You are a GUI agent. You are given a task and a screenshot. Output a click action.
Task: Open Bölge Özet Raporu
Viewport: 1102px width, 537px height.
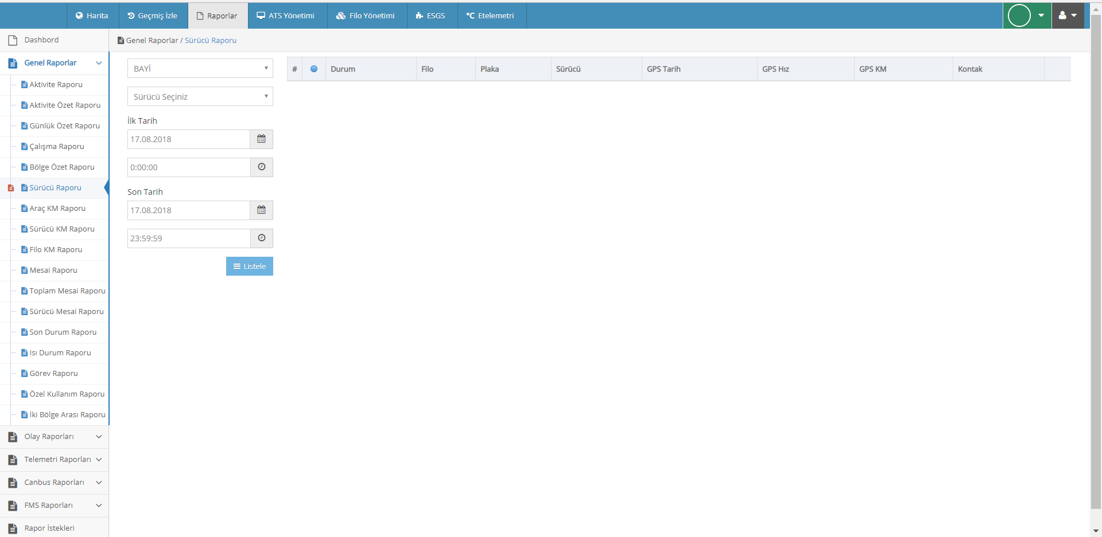point(62,167)
